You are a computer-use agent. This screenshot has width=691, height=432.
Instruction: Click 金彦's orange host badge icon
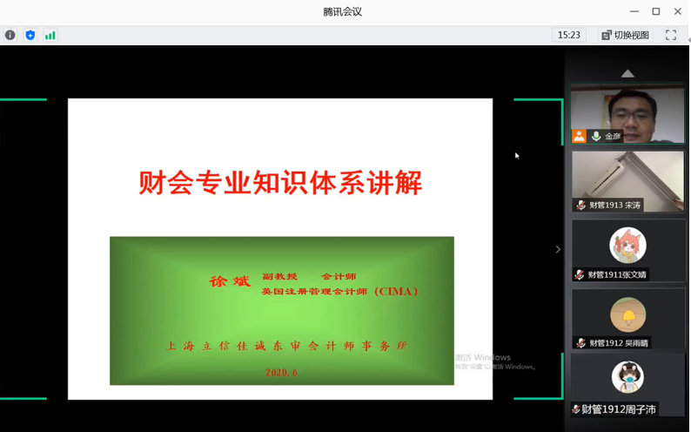(x=579, y=136)
